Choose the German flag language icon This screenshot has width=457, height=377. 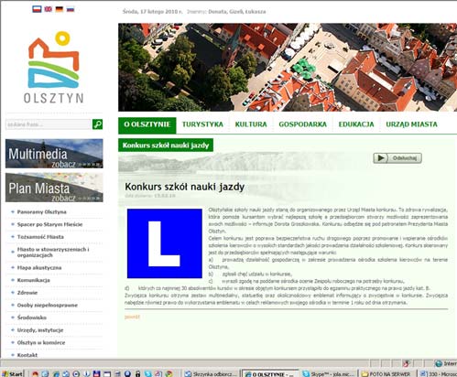pos(60,9)
